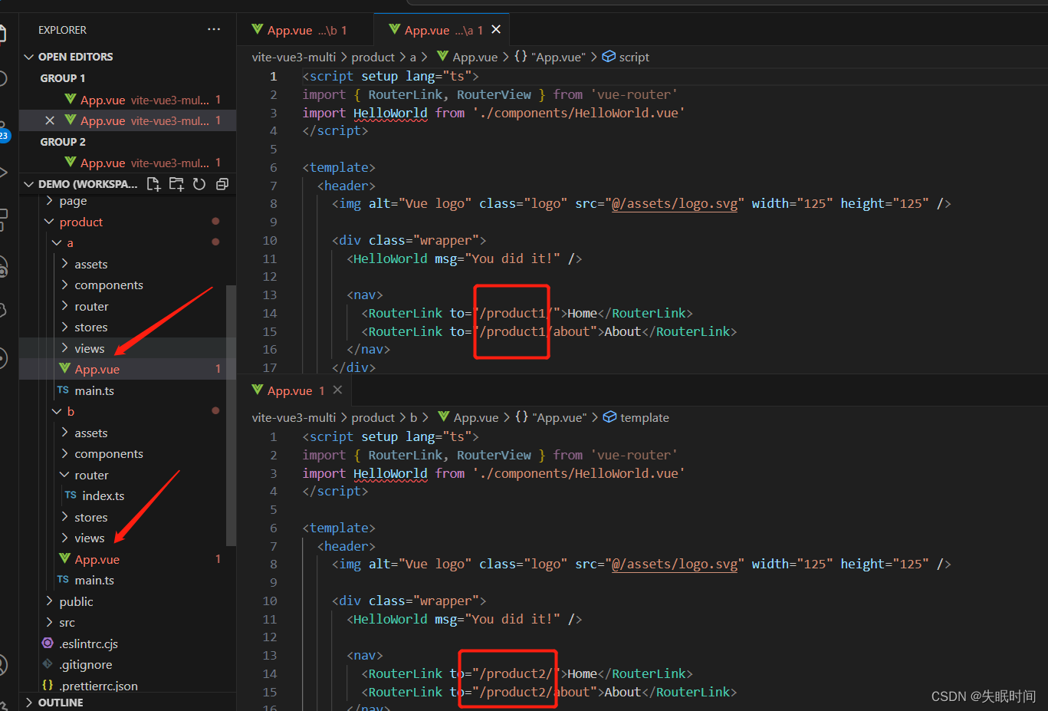Create a new file in DEMO workspace

pos(154,184)
